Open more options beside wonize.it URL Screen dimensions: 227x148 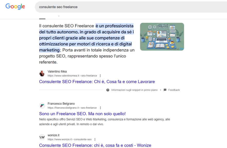(95, 139)
